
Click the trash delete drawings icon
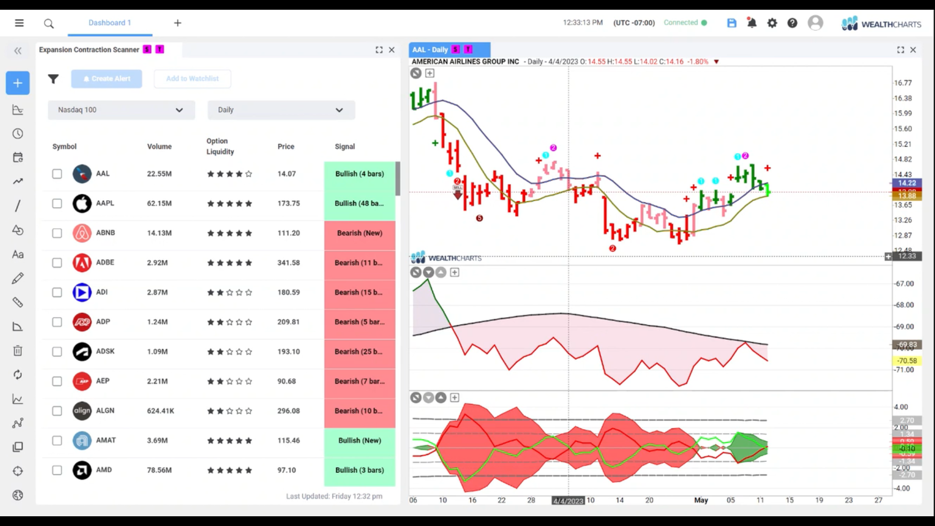(x=18, y=351)
